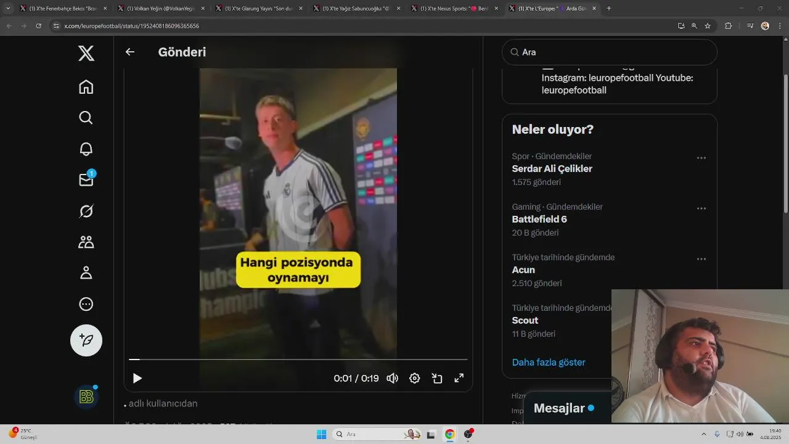The height and width of the screenshot is (444, 789).
Task: Open Grok icon in sidebar
Action: coord(86,211)
